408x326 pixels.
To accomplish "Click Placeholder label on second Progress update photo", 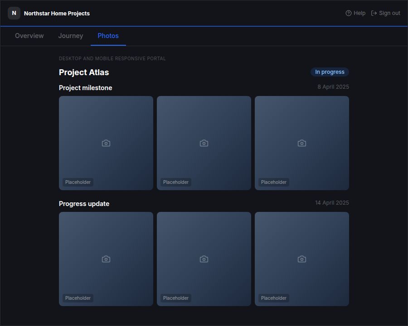I will 175,298.
